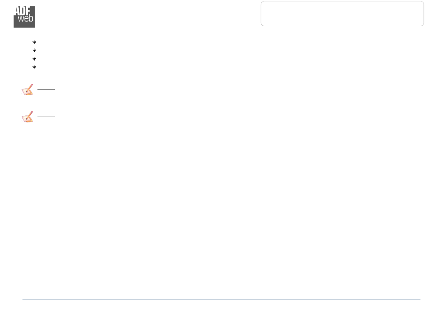Click the gray background of the logo square
The image size is (445, 309).
(x=24, y=25)
